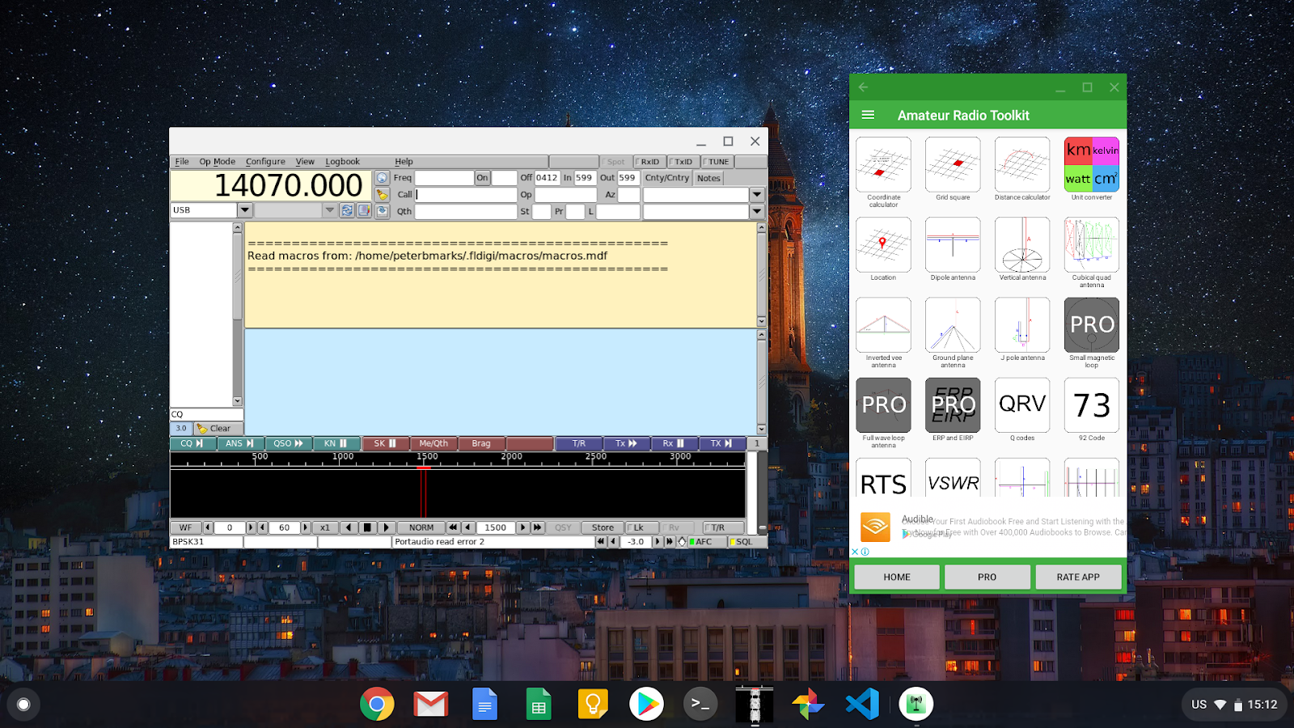The width and height of the screenshot is (1294, 728).
Task: Enable the AFC toggle
Action: [703, 542]
